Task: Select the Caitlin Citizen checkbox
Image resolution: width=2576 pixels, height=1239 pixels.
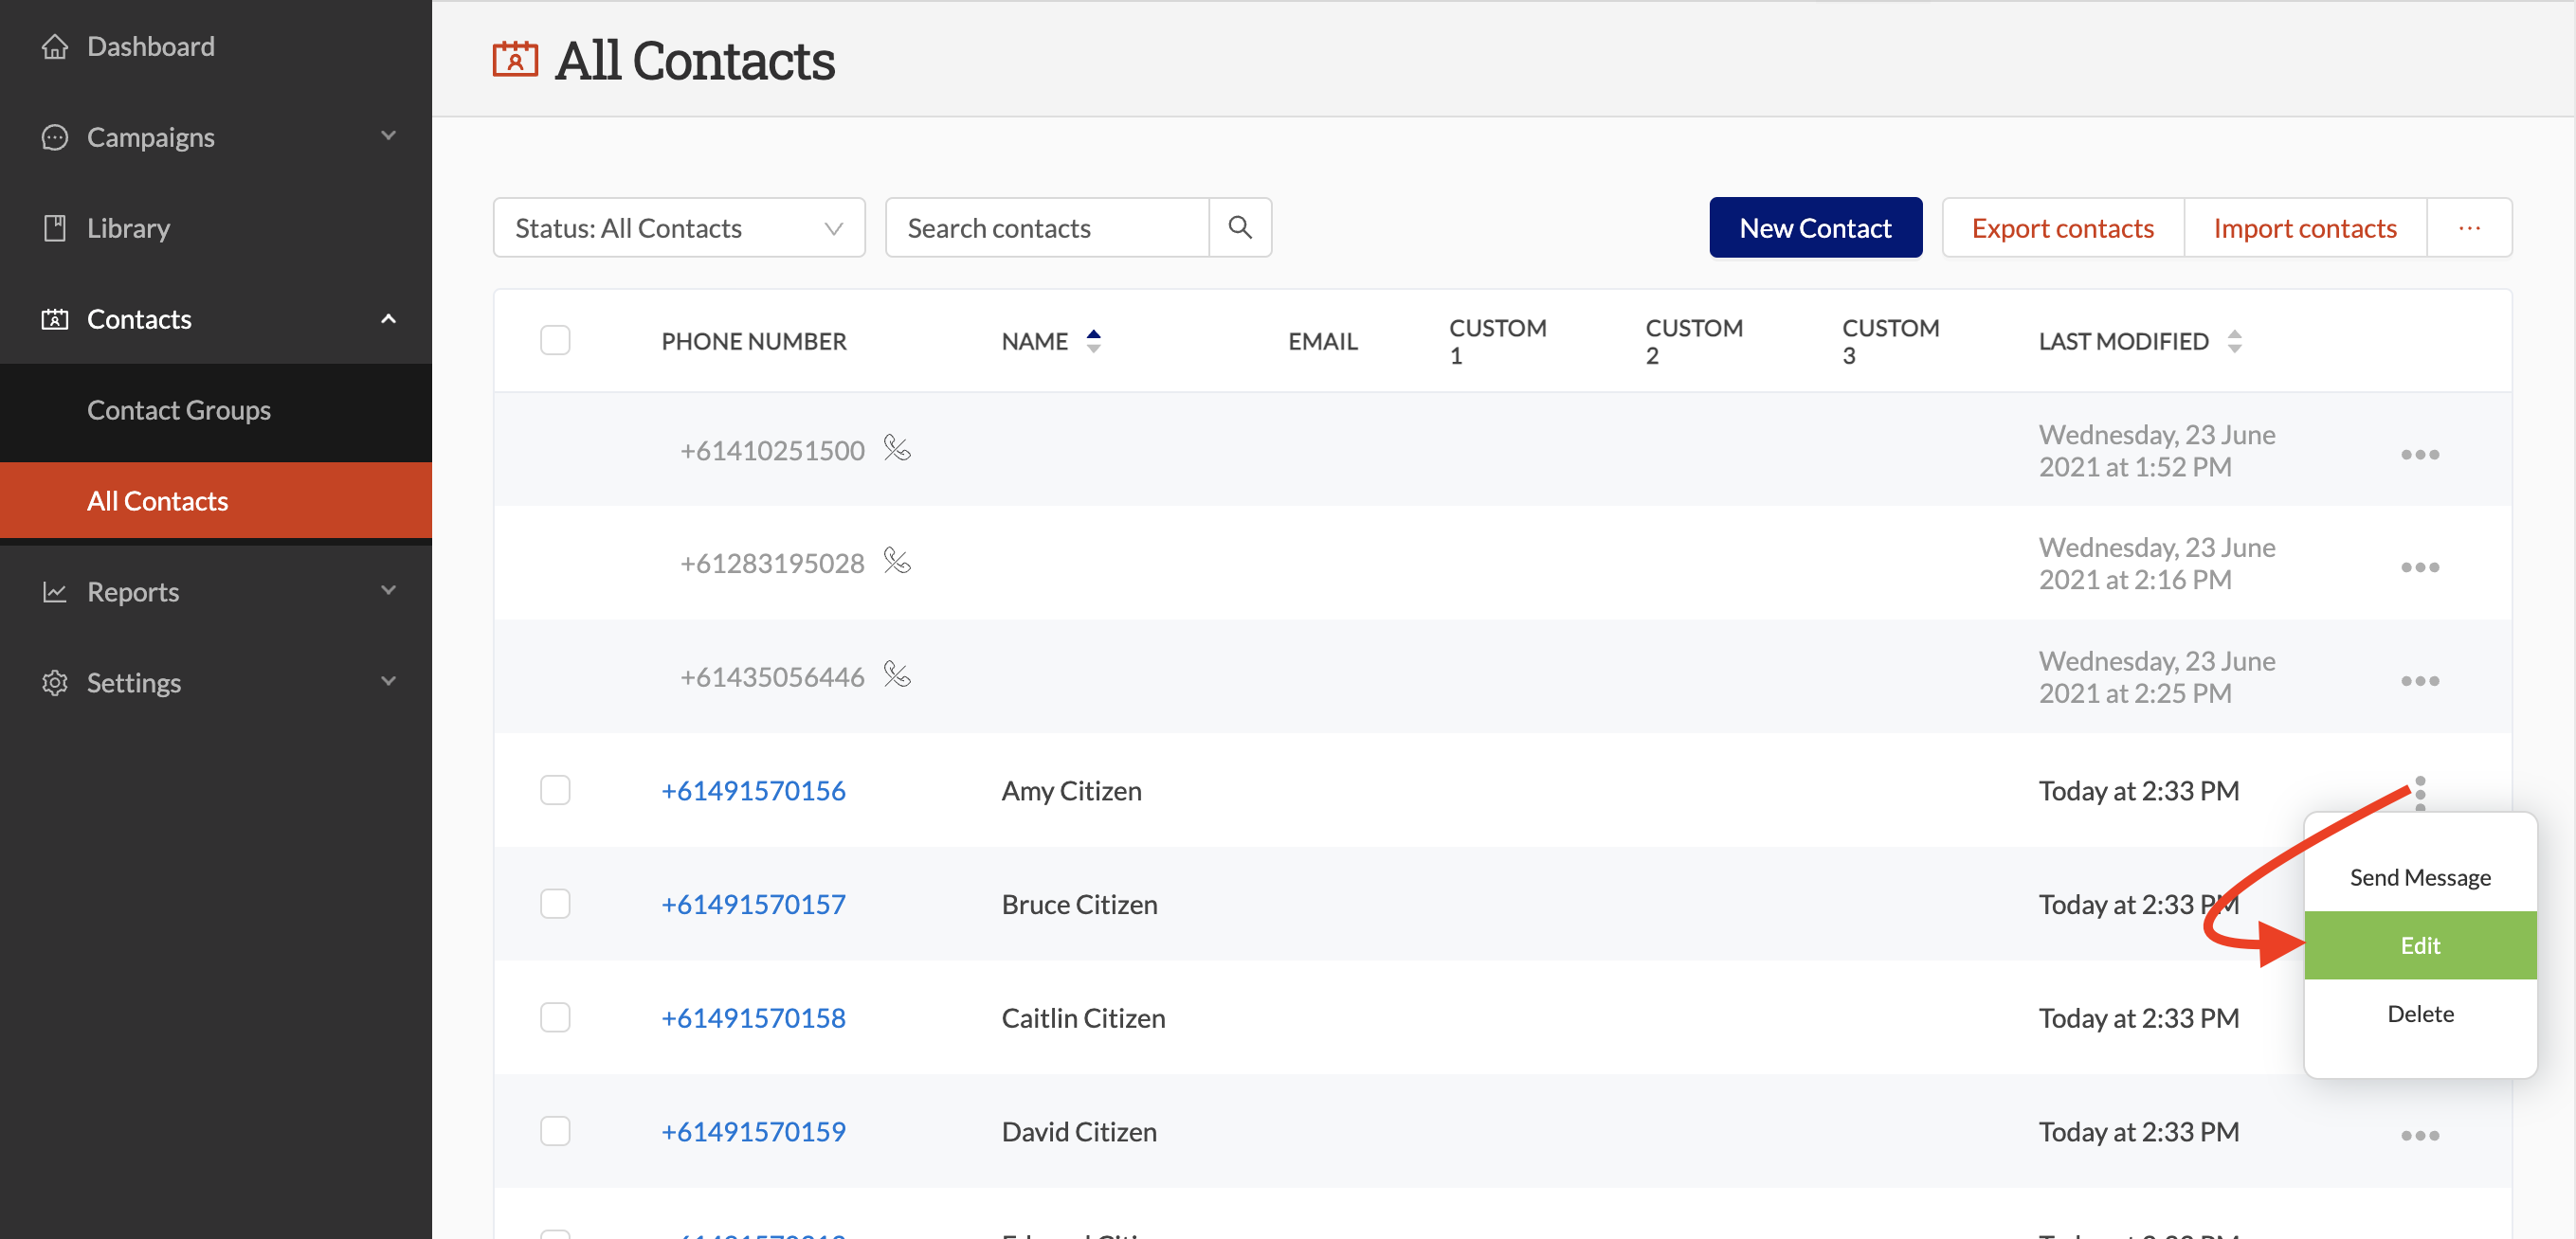Action: pos(555,1018)
